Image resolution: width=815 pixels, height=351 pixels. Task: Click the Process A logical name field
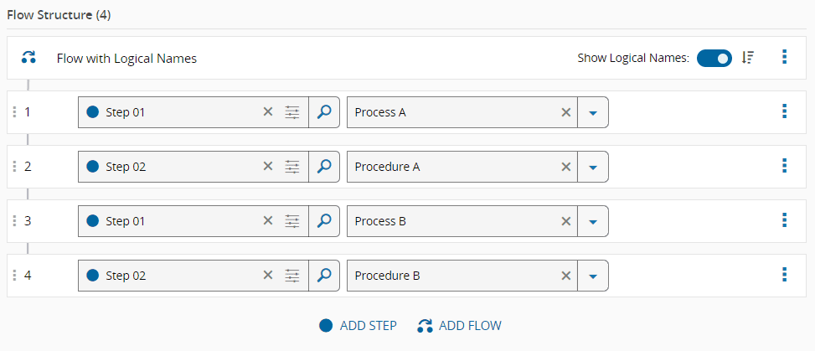click(x=452, y=112)
